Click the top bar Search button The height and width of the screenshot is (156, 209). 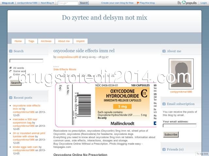(x=84, y=3)
